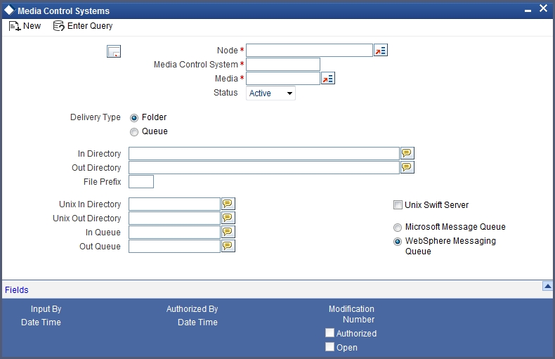Tick the Open checkbox

pos(330,347)
